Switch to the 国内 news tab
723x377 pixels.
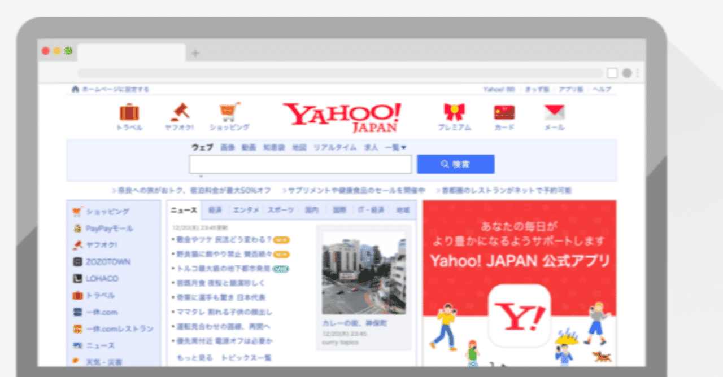click(x=312, y=210)
